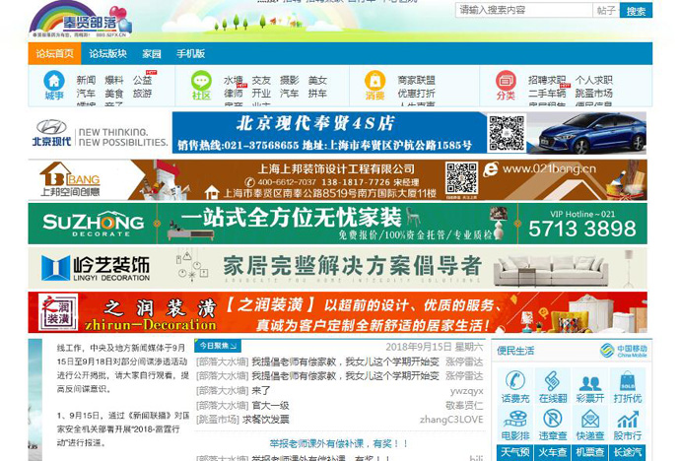Open the 爆料 link

tap(114, 80)
